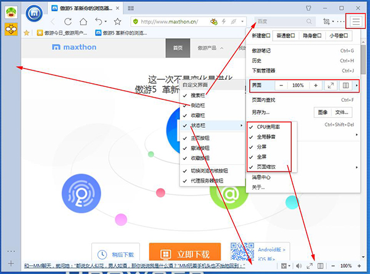Open dropdown arrow beside snap tool

[333, 22]
